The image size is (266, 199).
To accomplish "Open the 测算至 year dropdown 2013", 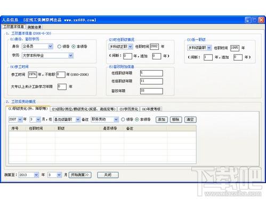I will pyautogui.click(x=29, y=175).
